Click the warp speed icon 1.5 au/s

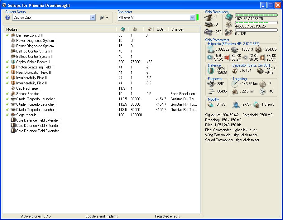coord(256,105)
